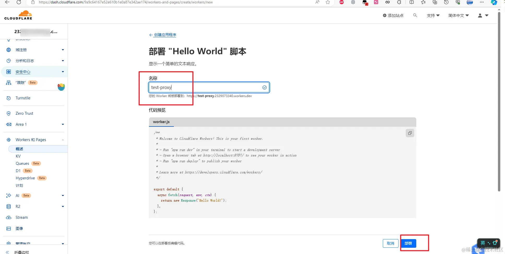Image resolution: width=505 pixels, height=254 pixels.
Task: Click the Stream cloud icon
Action: pos(9,217)
